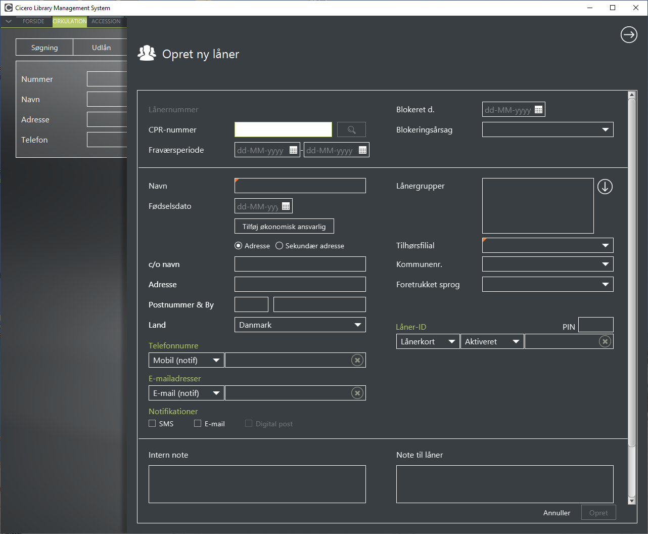Open the E-mail (notif) type dropdown

pyautogui.click(x=187, y=393)
